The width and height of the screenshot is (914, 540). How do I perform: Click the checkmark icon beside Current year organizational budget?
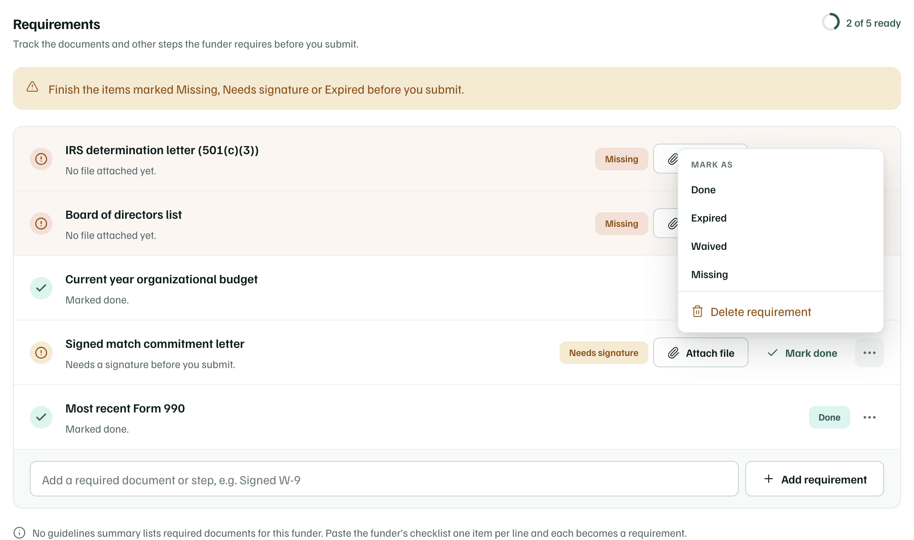tap(41, 288)
